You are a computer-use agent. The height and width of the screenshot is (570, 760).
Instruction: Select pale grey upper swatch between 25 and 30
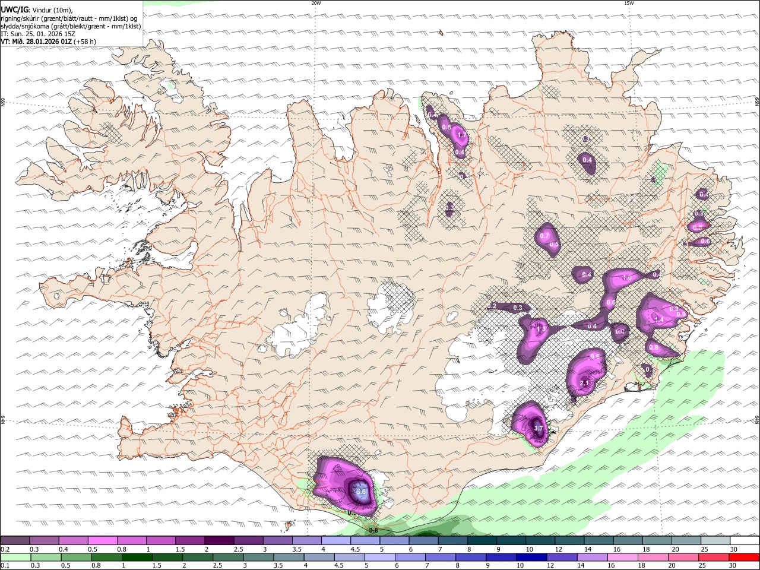(715, 541)
